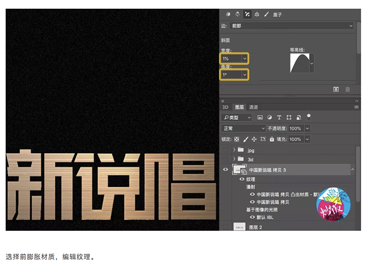
Task: Click the 宽度 1% value field
Action: tap(231, 59)
